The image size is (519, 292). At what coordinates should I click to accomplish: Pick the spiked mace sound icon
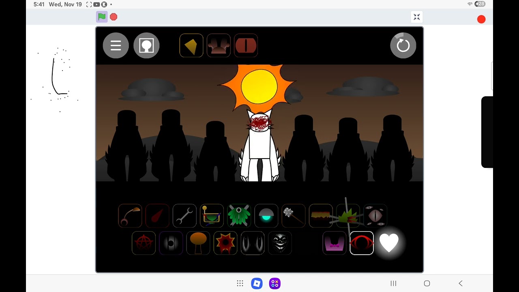pyautogui.click(x=294, y=216)
